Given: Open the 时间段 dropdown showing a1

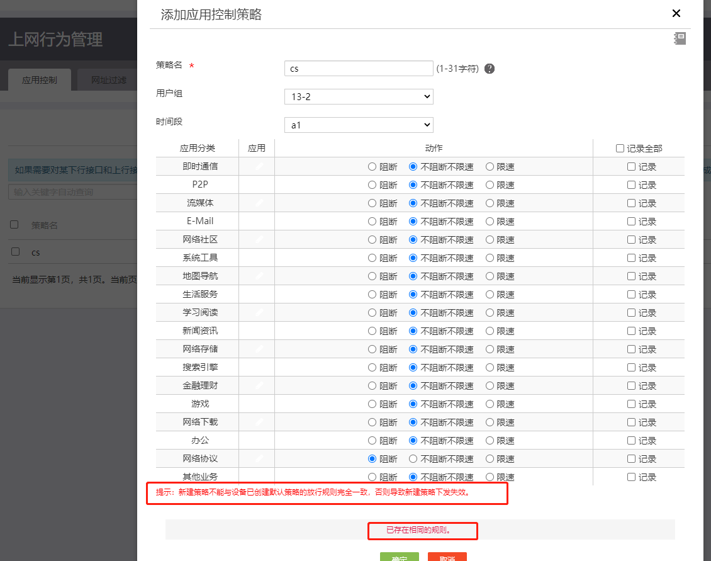Looking at the screenshot, I should point(359,125).
